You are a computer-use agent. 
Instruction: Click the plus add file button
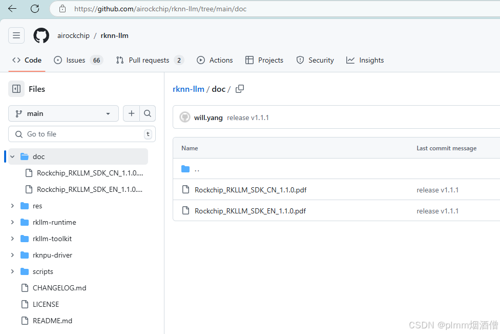[131, 113]
